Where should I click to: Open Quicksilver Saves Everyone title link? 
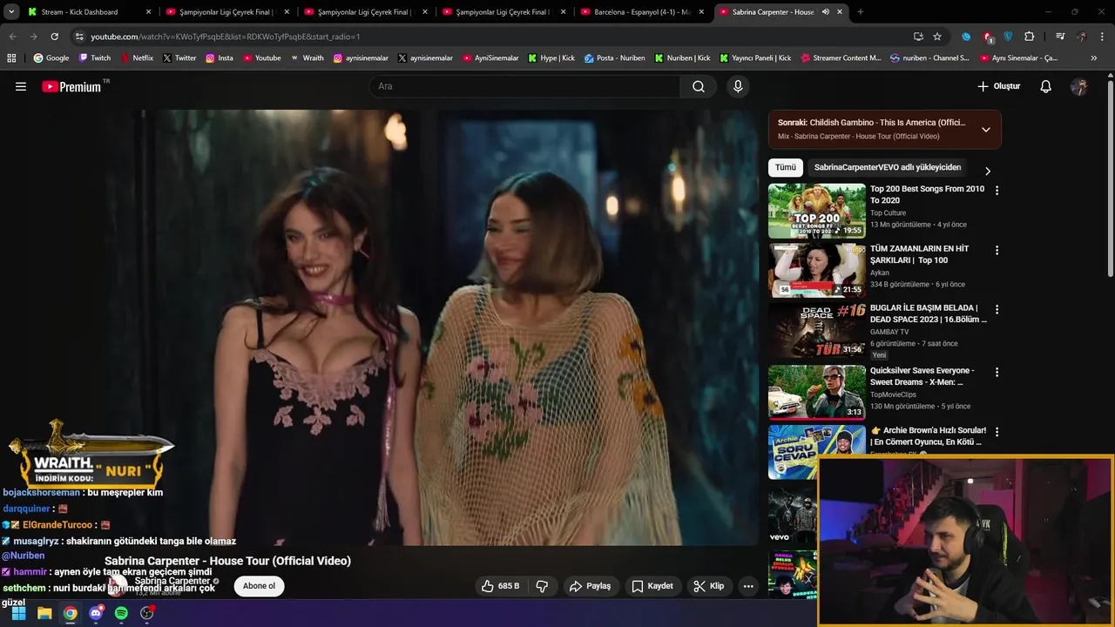click(922, 376)
